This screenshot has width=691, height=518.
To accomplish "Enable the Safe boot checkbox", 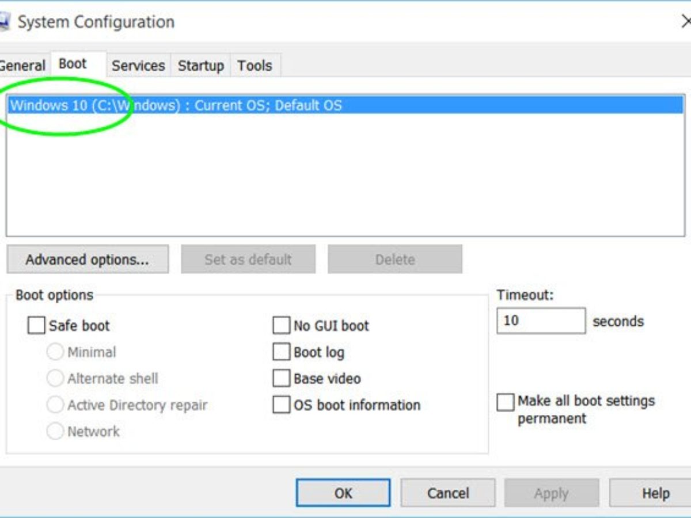I will tap(36, 326).
